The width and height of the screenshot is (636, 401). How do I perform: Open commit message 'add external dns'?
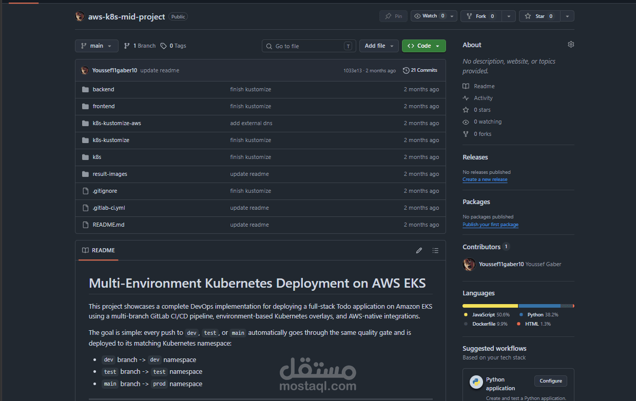(x=251, y=123)
